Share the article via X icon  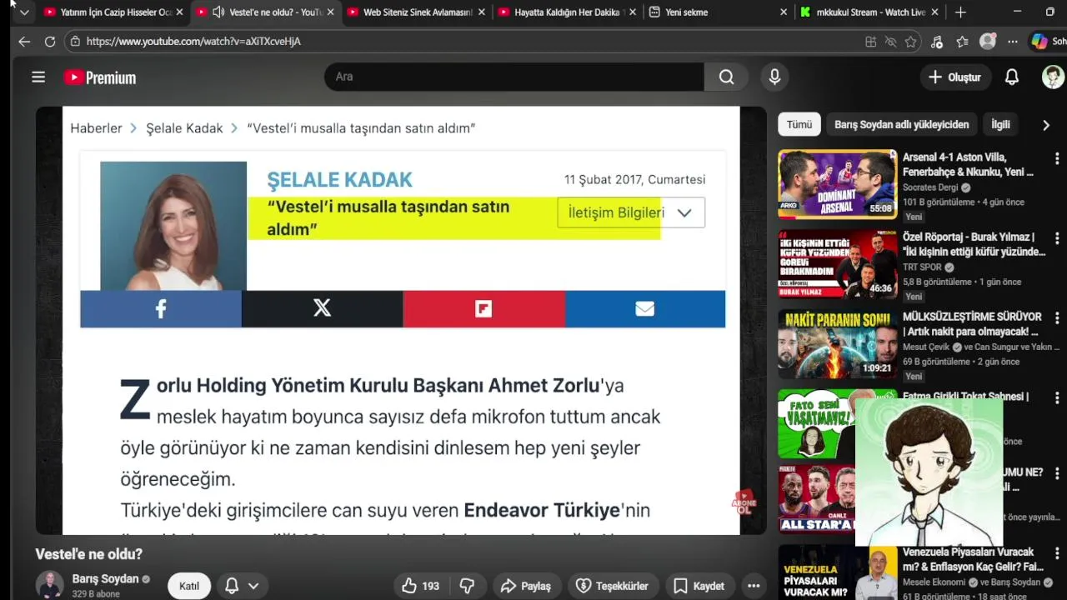pyautogui.click(x=322, y=309)
